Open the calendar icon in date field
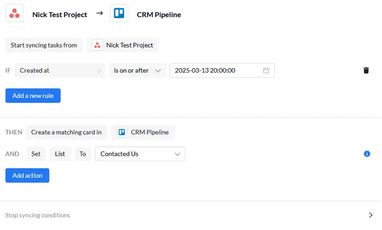The height and width of the screenshot is (230, 382). 266,70
